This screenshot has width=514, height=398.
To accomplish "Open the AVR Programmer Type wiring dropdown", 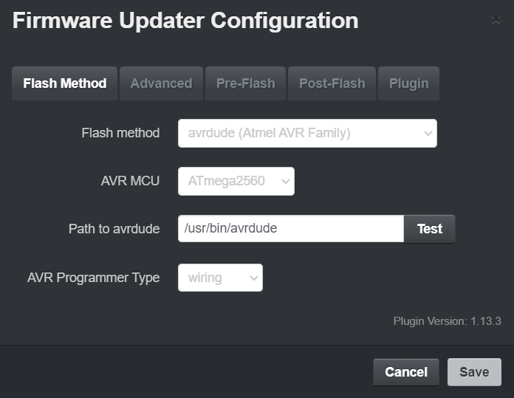I will 220,278.
